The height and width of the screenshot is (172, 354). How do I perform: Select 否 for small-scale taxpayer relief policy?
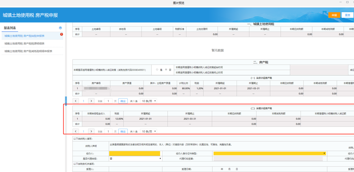click(166, 70)
